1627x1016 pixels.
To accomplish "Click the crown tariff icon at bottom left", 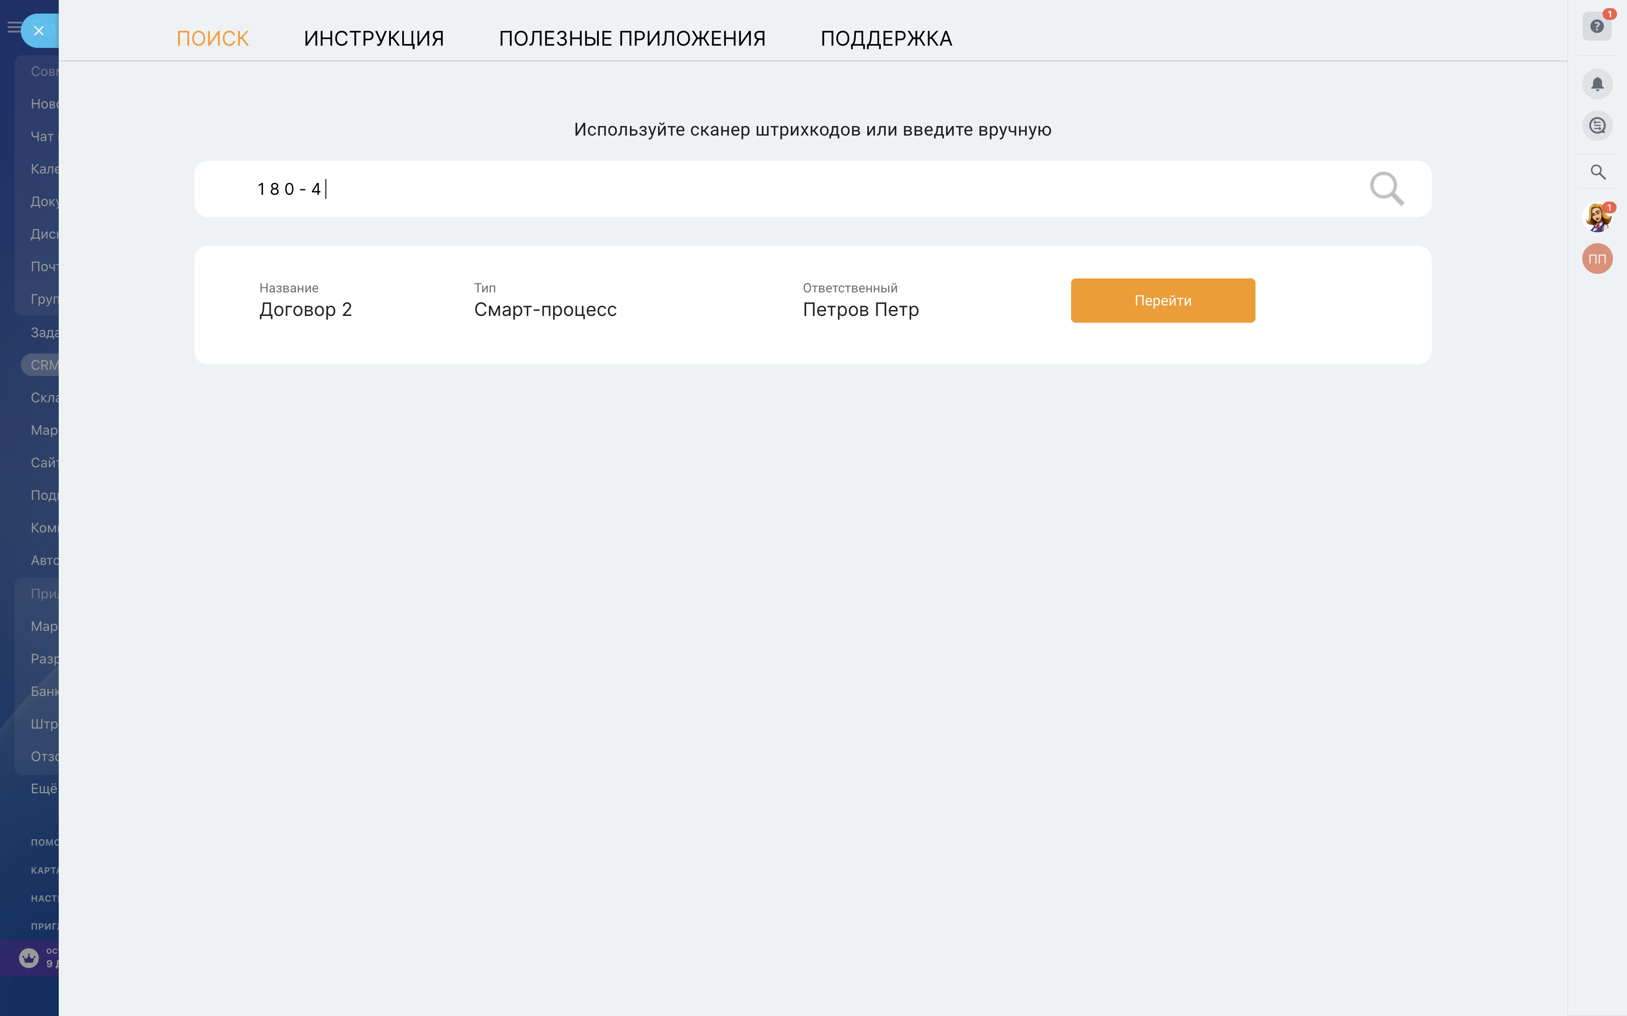I will (29, 958).
